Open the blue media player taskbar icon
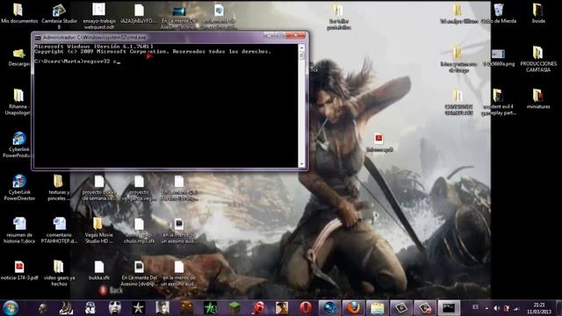Viewport: 562px width, 316px height. pos(329,308)
